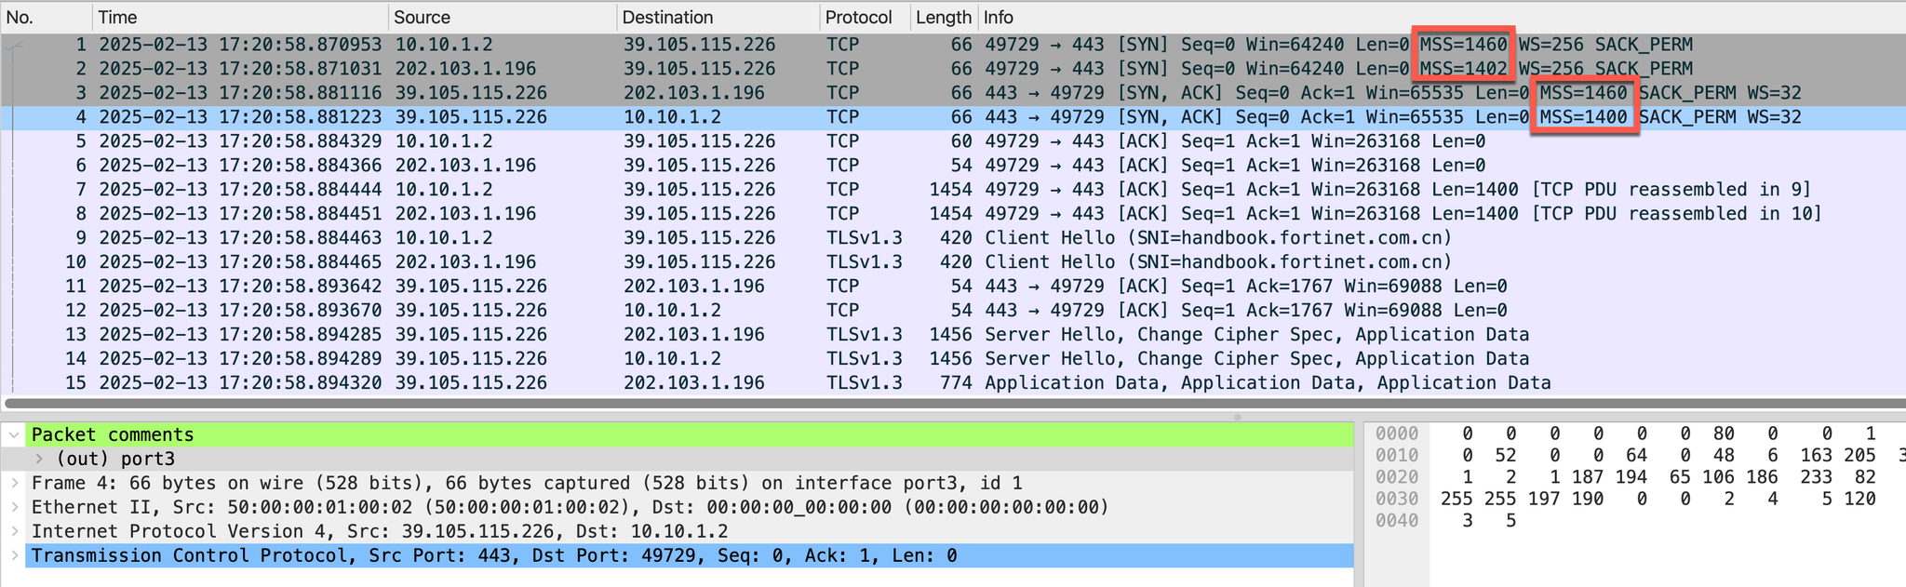
Task: Click the packet list horizontal scrollbar
Action: (955, 404)
